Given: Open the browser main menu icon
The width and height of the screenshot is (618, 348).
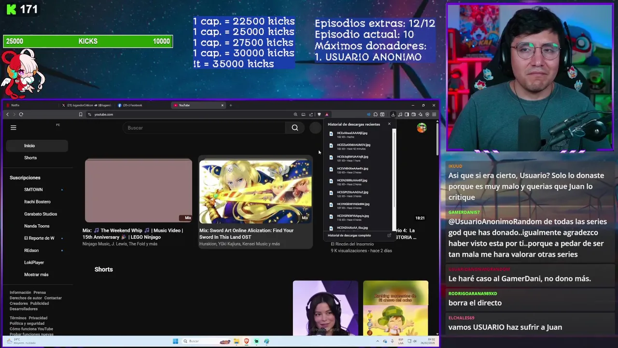Looking at the screenshot, I should click(x=434, y=115).
